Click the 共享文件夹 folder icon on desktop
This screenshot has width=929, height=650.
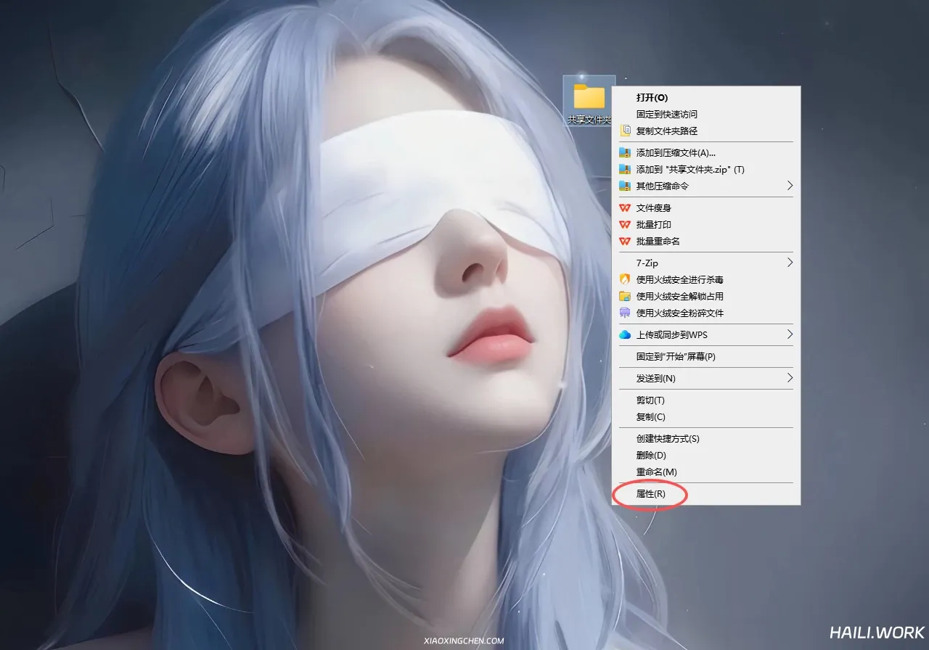click(x=589, y=96)
